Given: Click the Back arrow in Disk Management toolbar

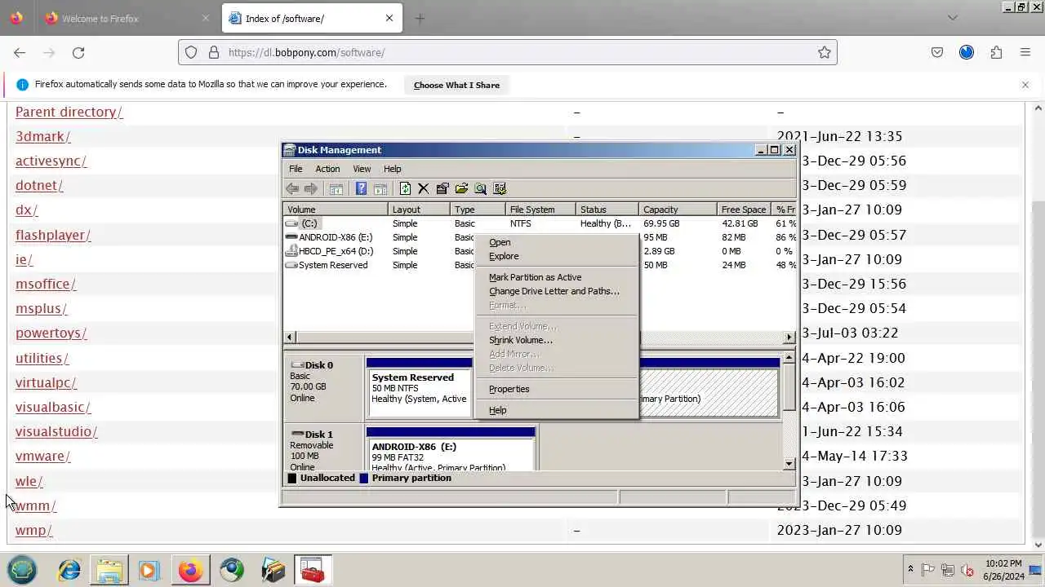Looking at the screenshot, I should [x=292, y=188].
